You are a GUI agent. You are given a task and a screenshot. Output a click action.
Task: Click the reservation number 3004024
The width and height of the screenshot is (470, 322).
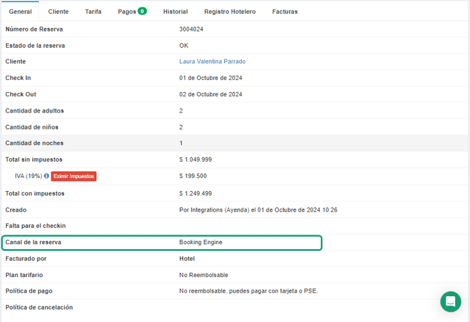pos(191,29)
